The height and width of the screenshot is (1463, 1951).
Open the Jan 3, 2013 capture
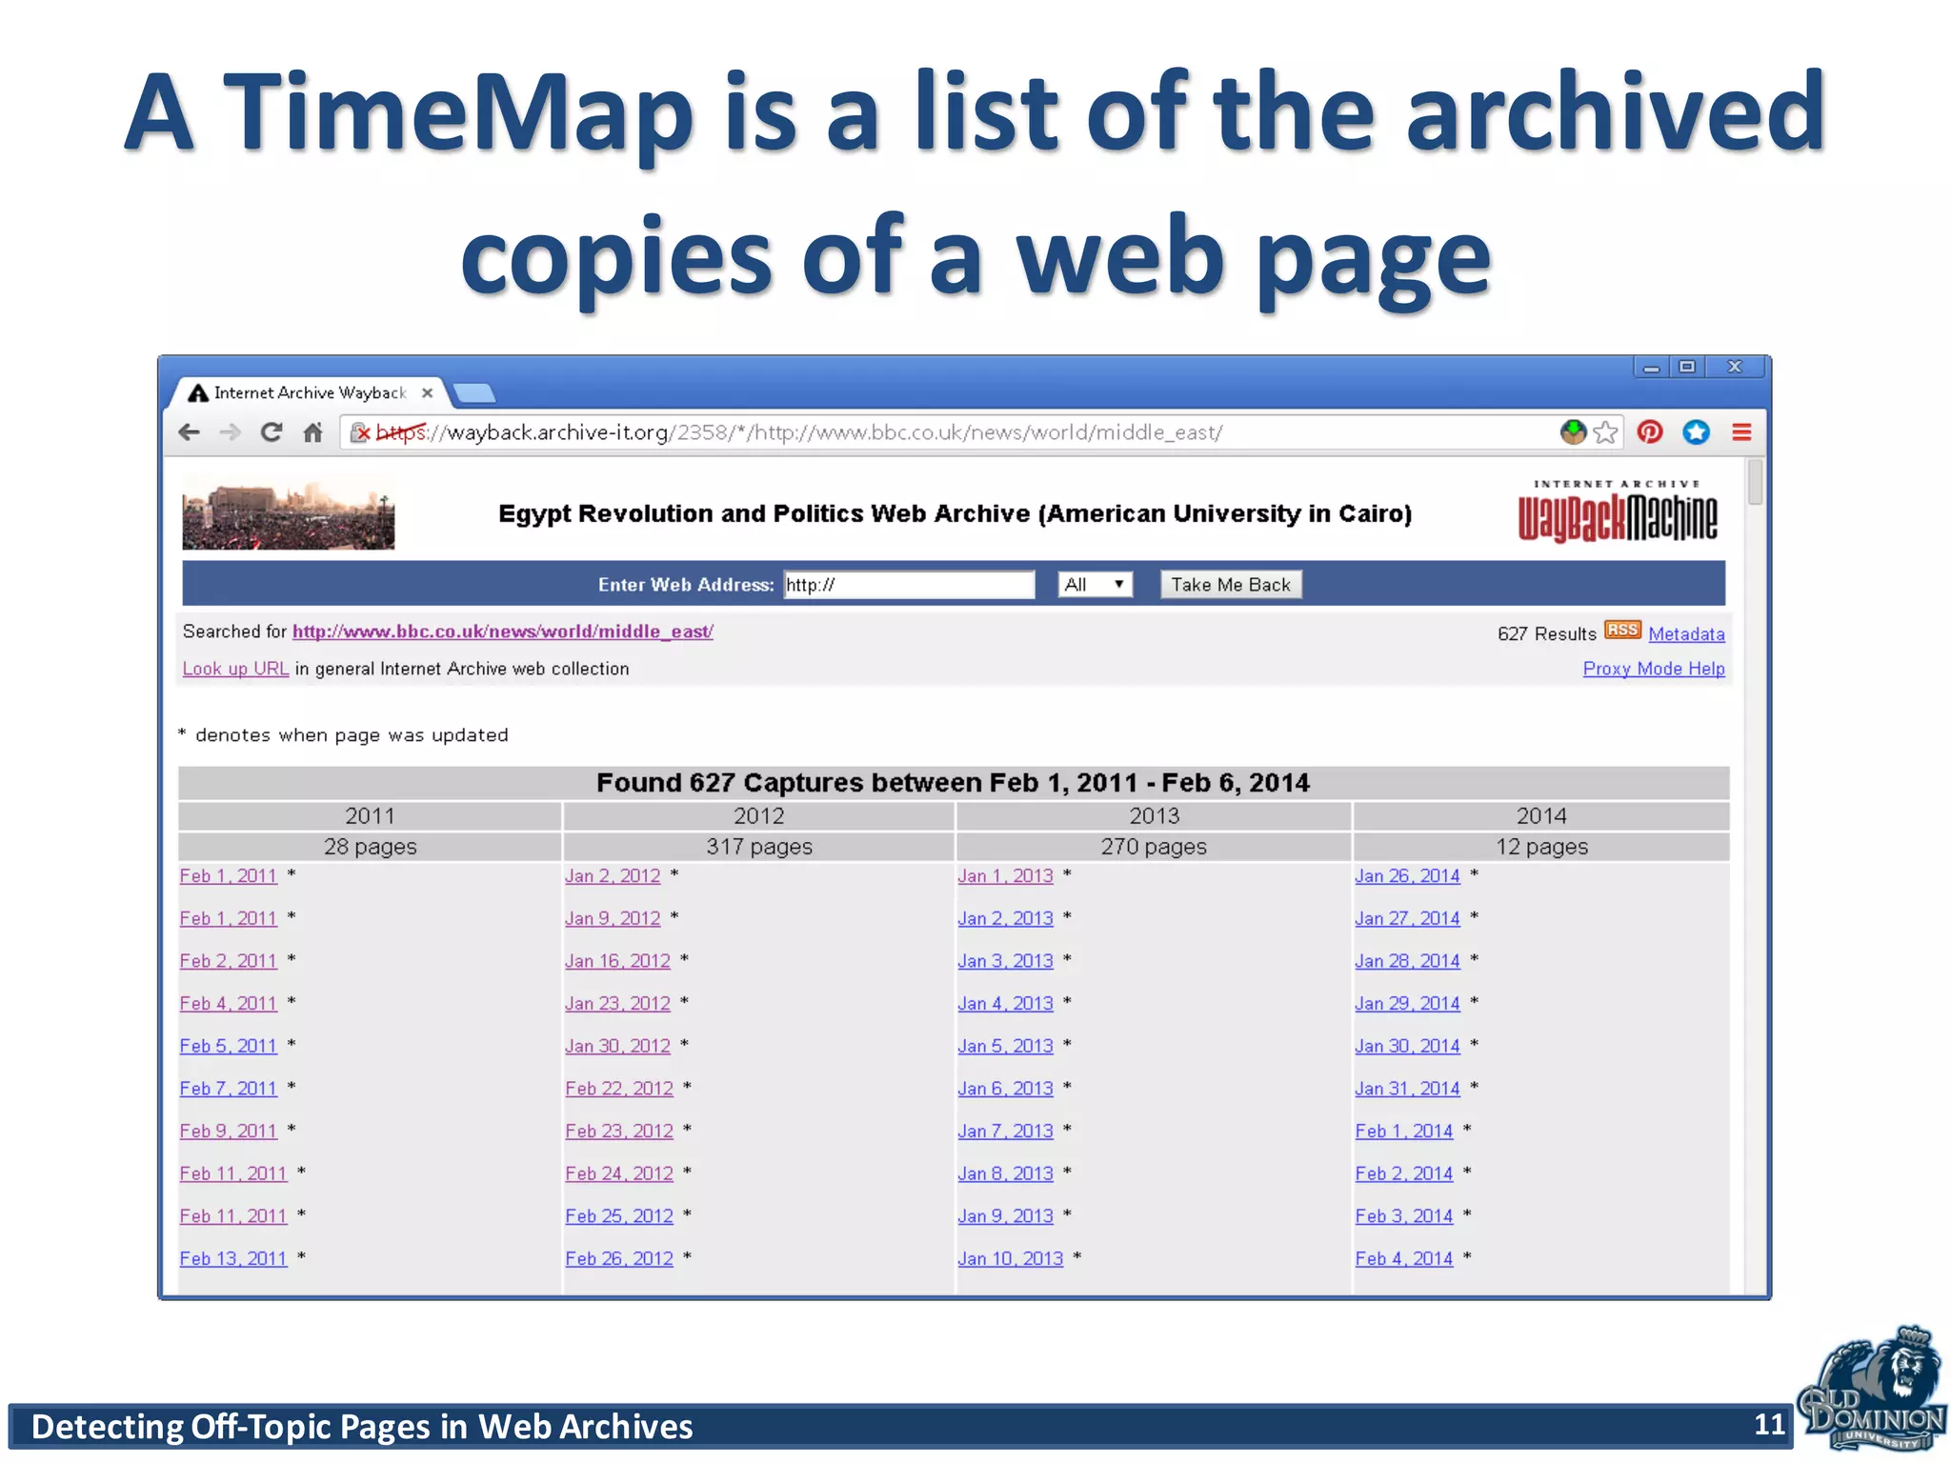[x=1006, y=961]
